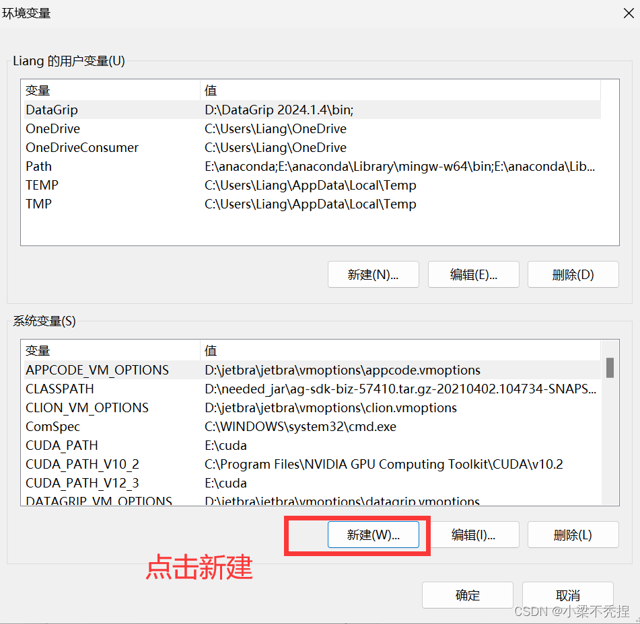Click 新建(W)... under system variables
640x624 pixels.
coord(373,535)
